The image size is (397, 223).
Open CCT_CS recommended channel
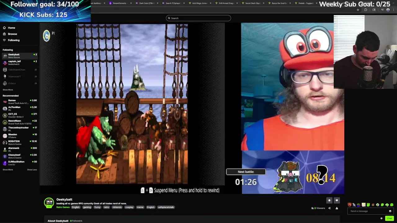click(x=20, y=115)
